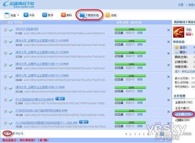Click the 100% progress bar of 5.36M row
This screenshot has width=195, height=143.
[130, 99]
